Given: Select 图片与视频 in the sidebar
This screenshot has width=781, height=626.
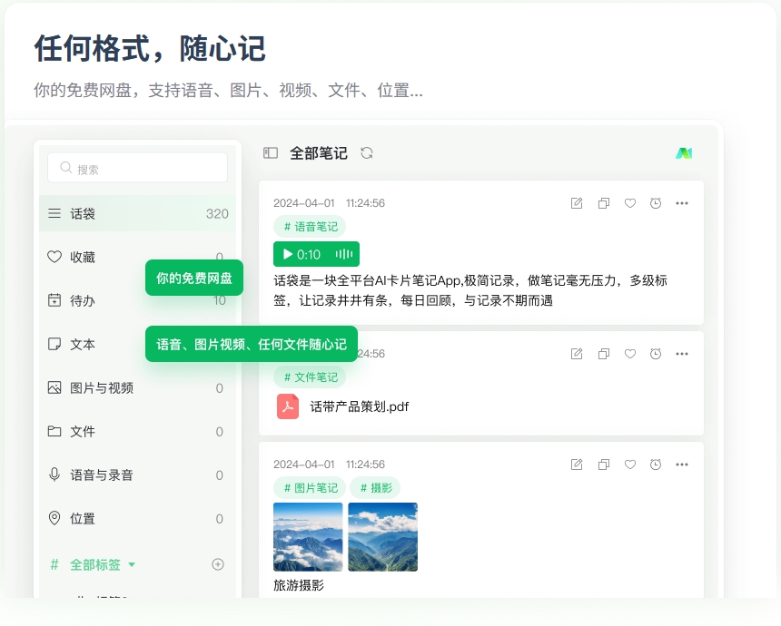Looking at the screenshot, I should pos(102,388).
